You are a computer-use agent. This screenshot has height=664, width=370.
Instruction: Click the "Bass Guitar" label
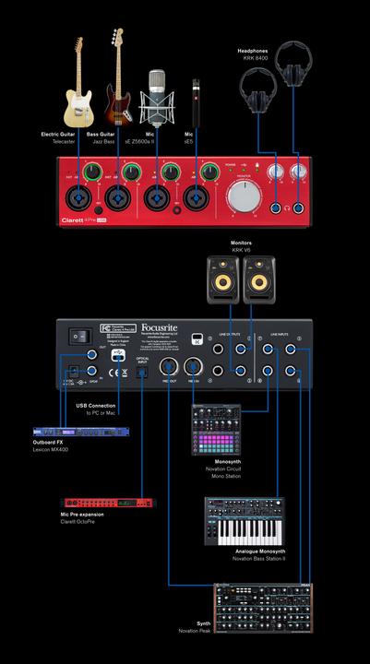coord(101,135)
